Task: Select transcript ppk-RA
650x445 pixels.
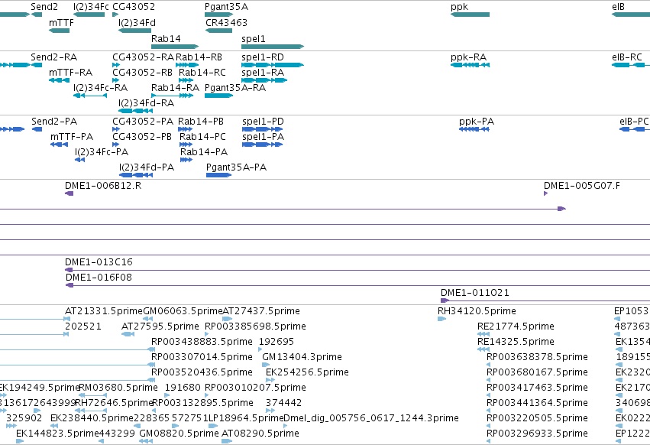Action: point(470,65)
